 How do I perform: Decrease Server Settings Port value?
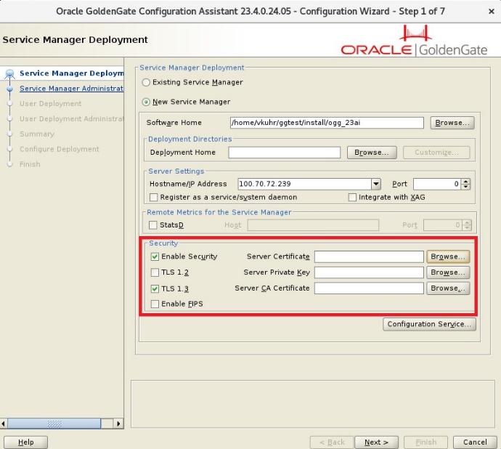point(466,187)
